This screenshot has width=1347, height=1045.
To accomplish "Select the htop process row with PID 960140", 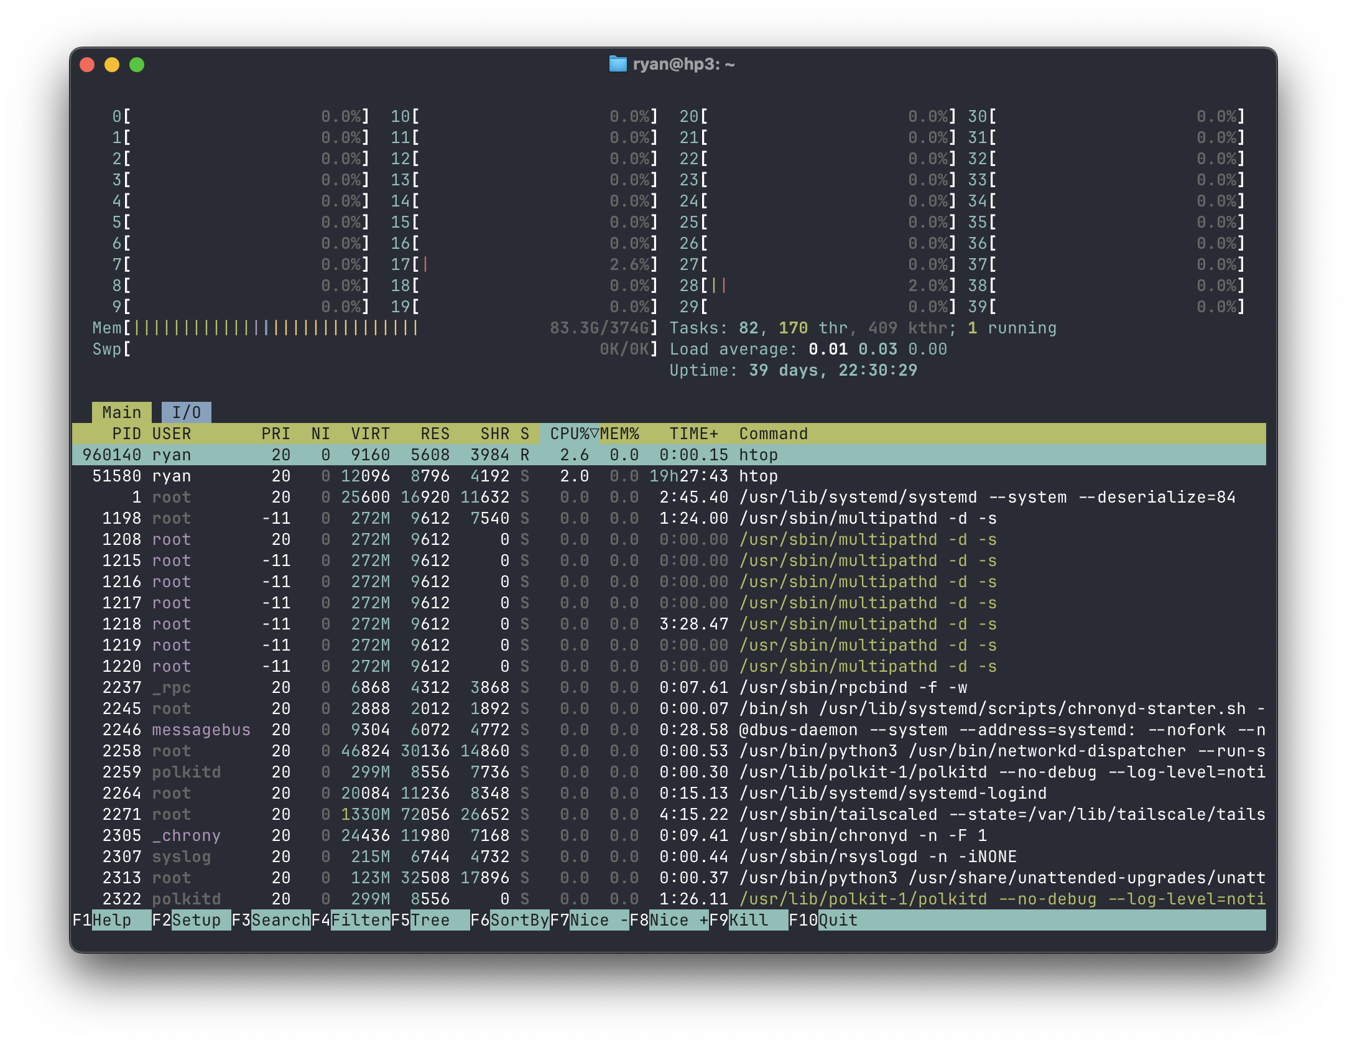I will pyautogui.click(x=669, y=455).
